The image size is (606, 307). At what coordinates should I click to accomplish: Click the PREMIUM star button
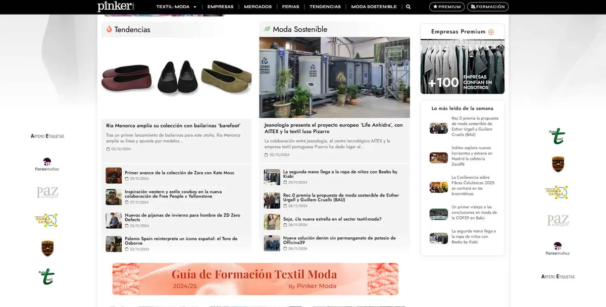pos(447,7)
